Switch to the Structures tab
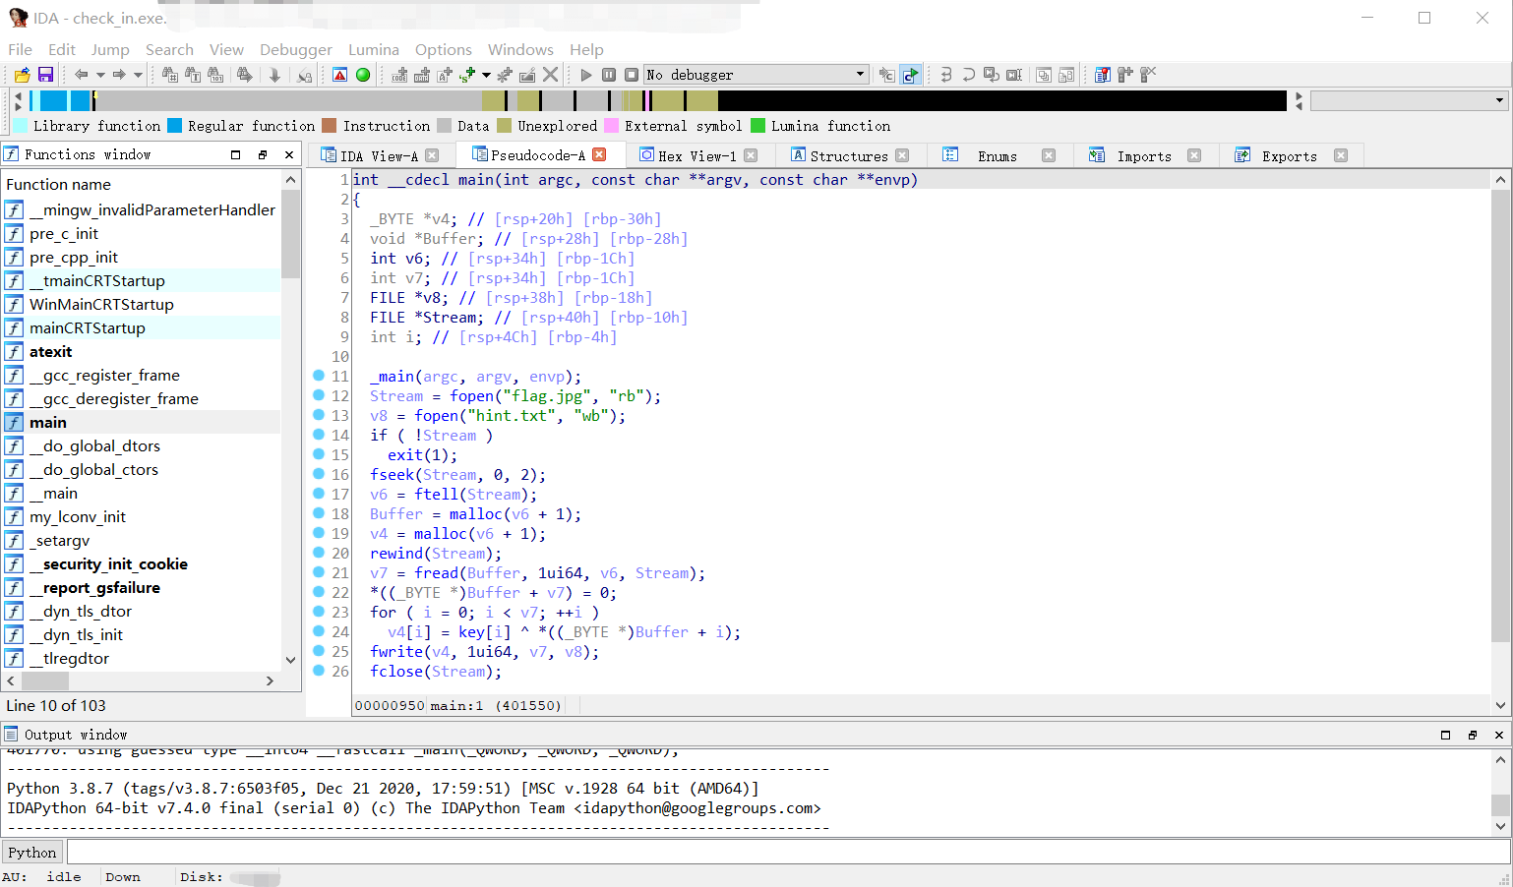Viewport: 1513px width, 887px height. (849, 155)
